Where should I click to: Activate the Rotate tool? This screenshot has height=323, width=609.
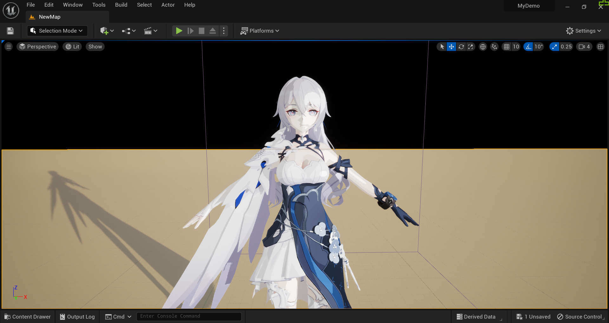pyautogui.click(x=461, y=47)
